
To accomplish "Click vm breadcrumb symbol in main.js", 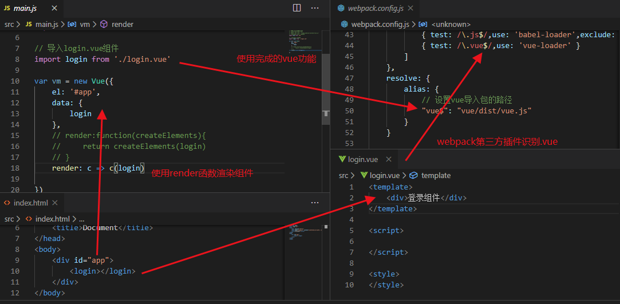I will pos(79,24).
